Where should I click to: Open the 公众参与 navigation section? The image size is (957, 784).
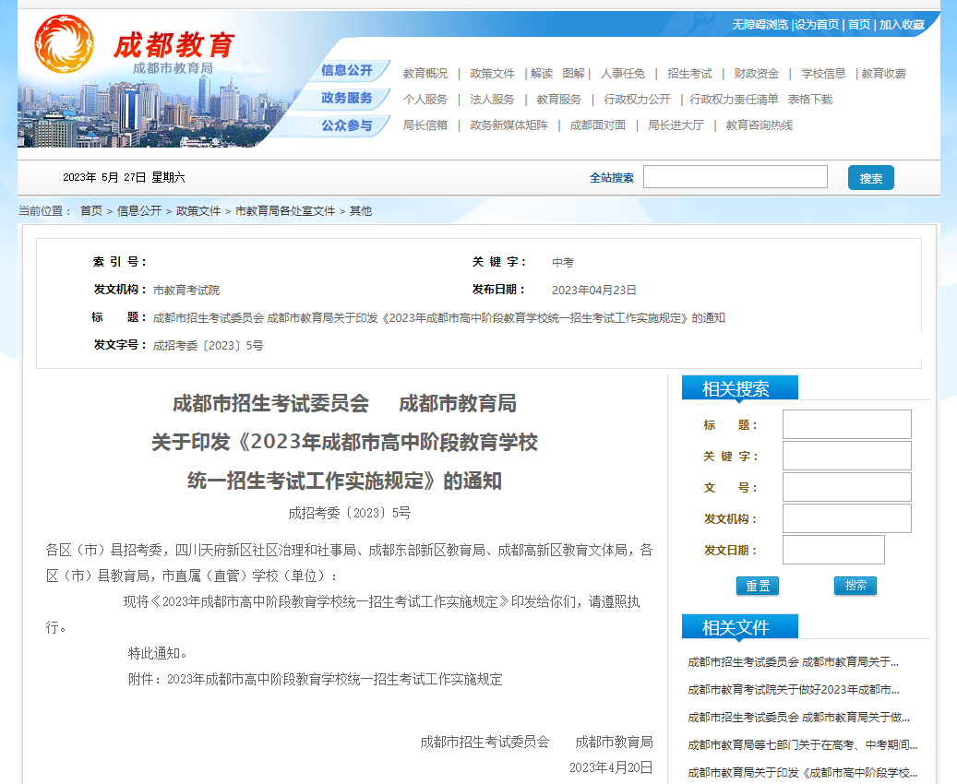(348, 125)
